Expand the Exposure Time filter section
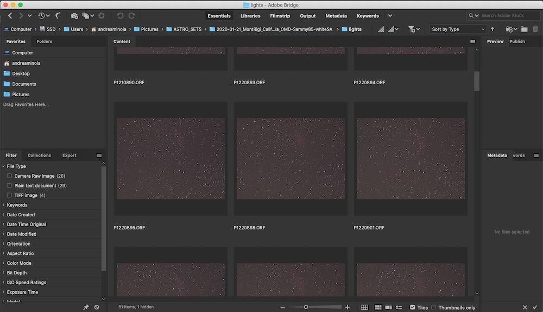 3,292
